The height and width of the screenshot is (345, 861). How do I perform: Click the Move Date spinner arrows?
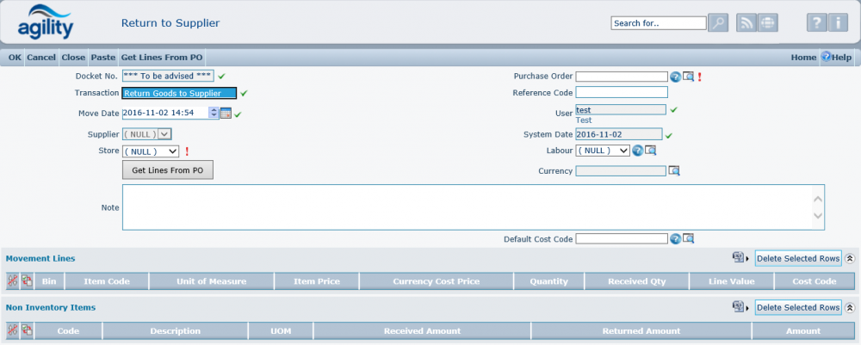[214, 113]
